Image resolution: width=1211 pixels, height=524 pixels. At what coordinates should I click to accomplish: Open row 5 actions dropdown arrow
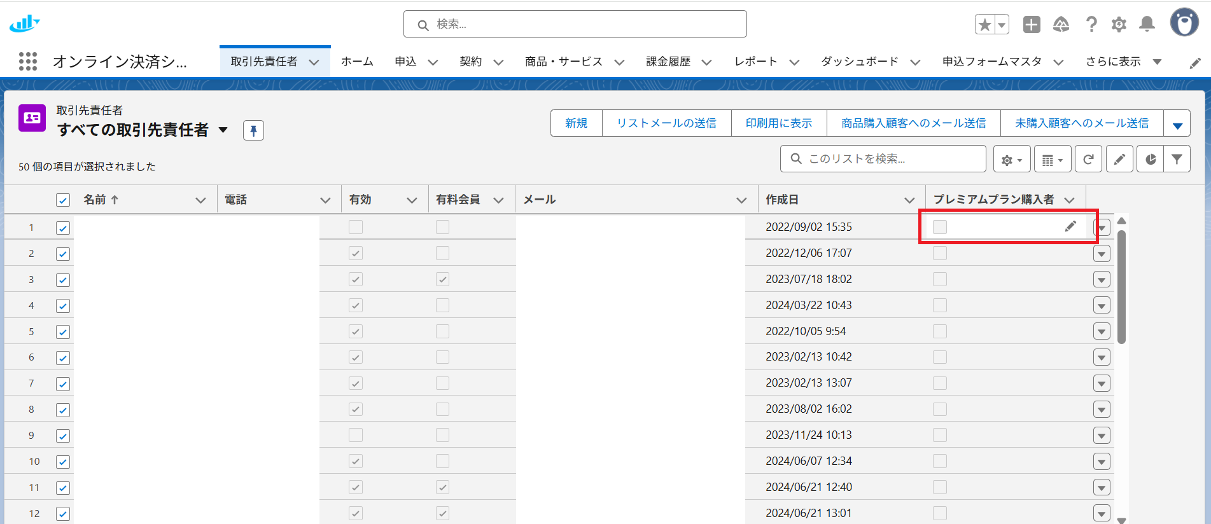click(x=1102, y=332)
